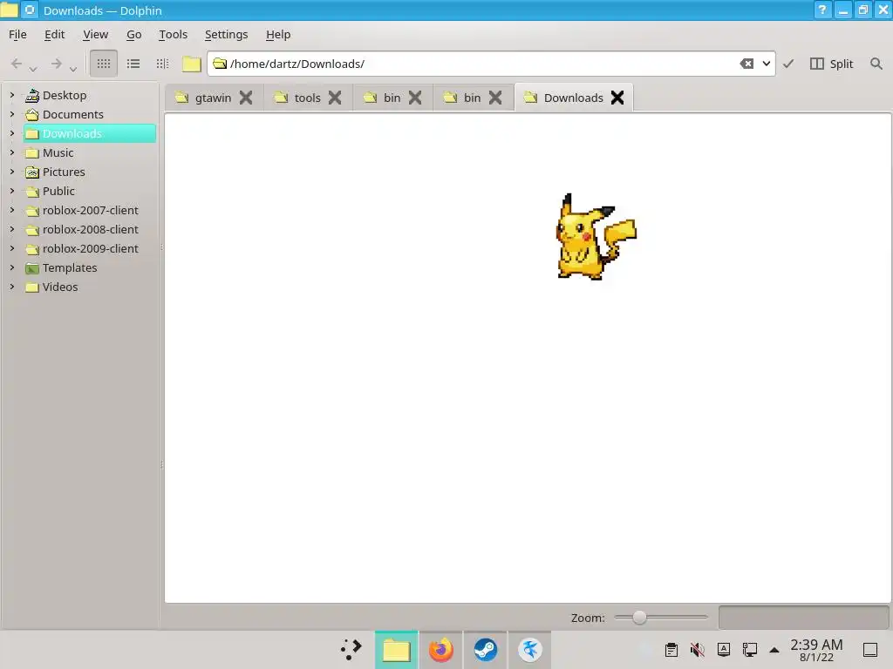The height and width of the screenshot is (669, 893).
Task: Open the clock showing 2:39 AM
Action: point(816,650)
